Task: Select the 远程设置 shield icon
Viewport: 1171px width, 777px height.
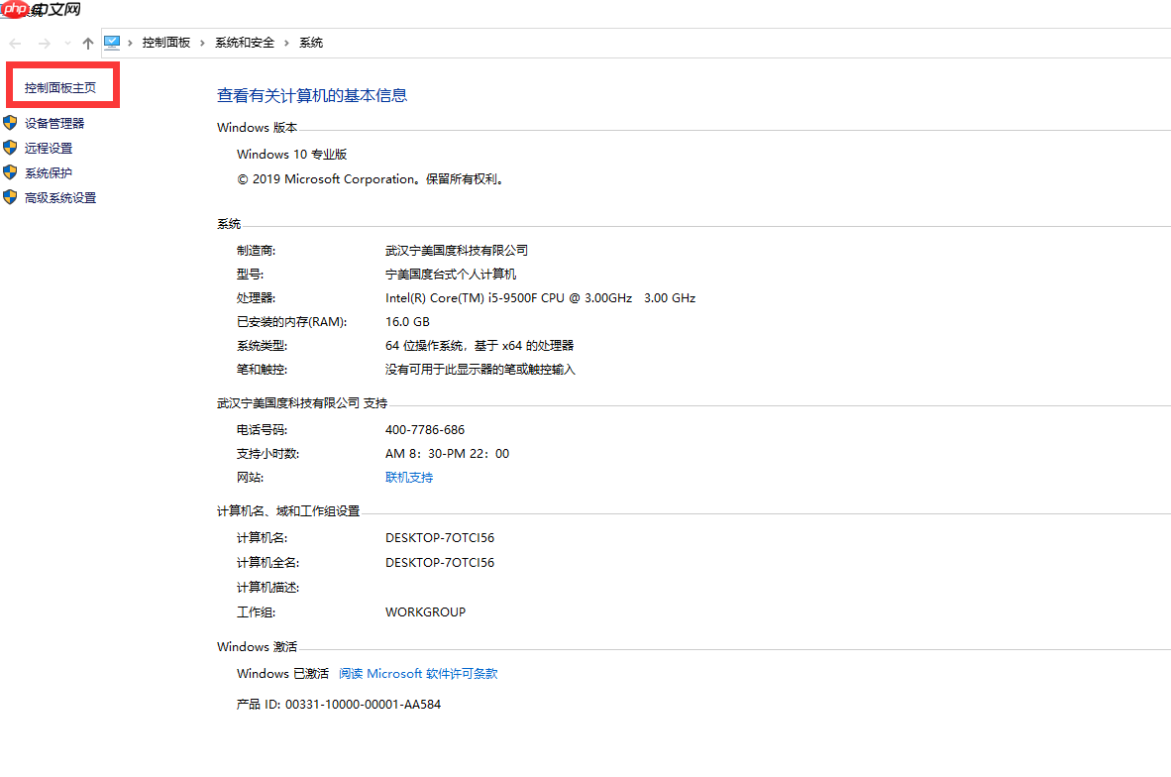Action: pyautogui.click(x=10, y=148)
